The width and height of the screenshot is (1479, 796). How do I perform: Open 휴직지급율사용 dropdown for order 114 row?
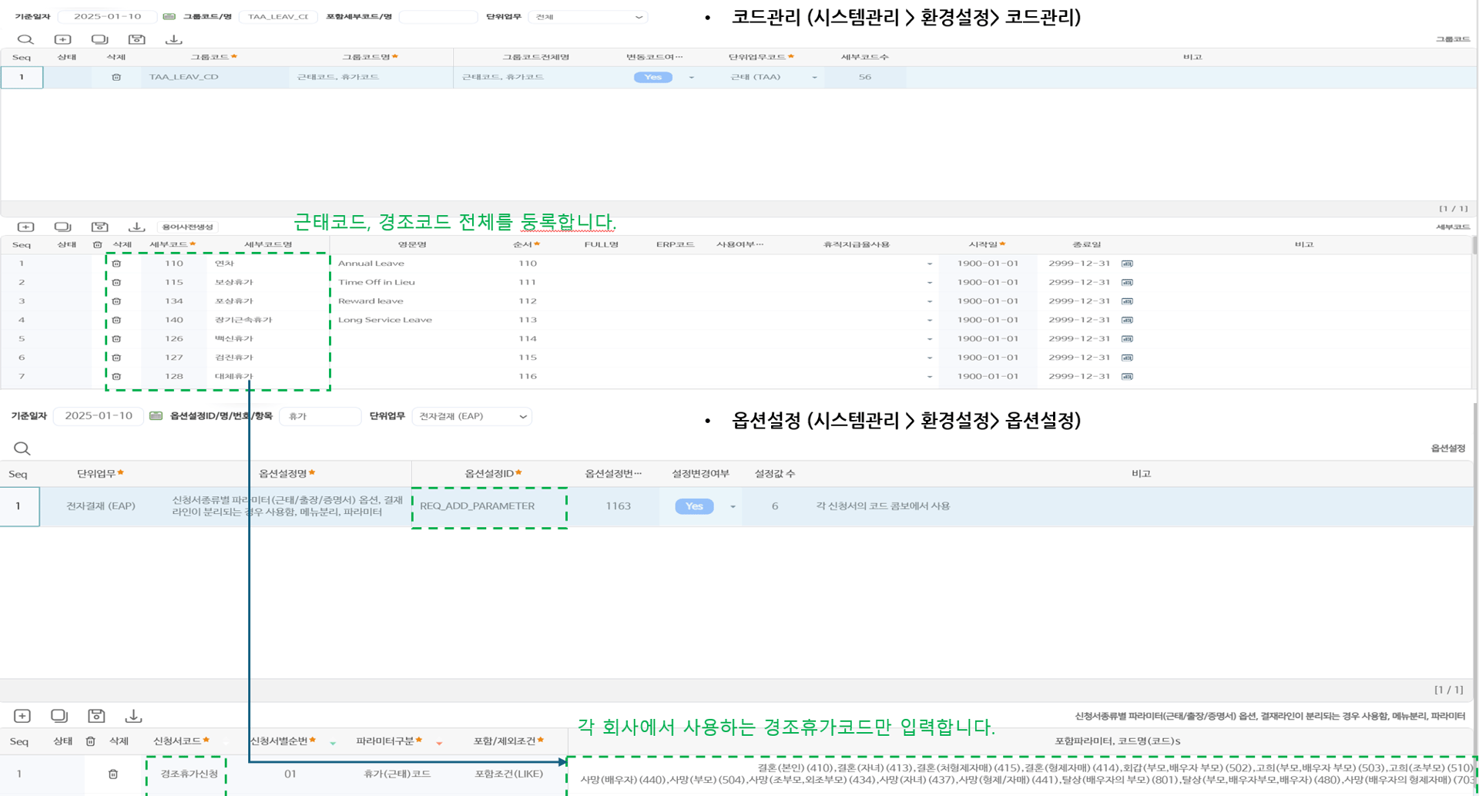(x=930, y=339)
